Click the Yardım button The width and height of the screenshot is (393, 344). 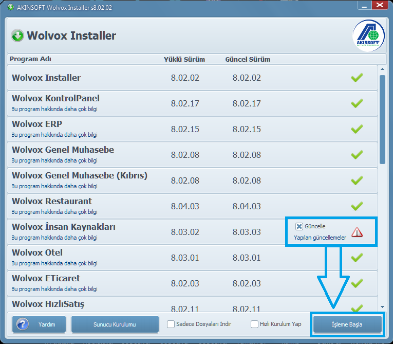point(39,324)
